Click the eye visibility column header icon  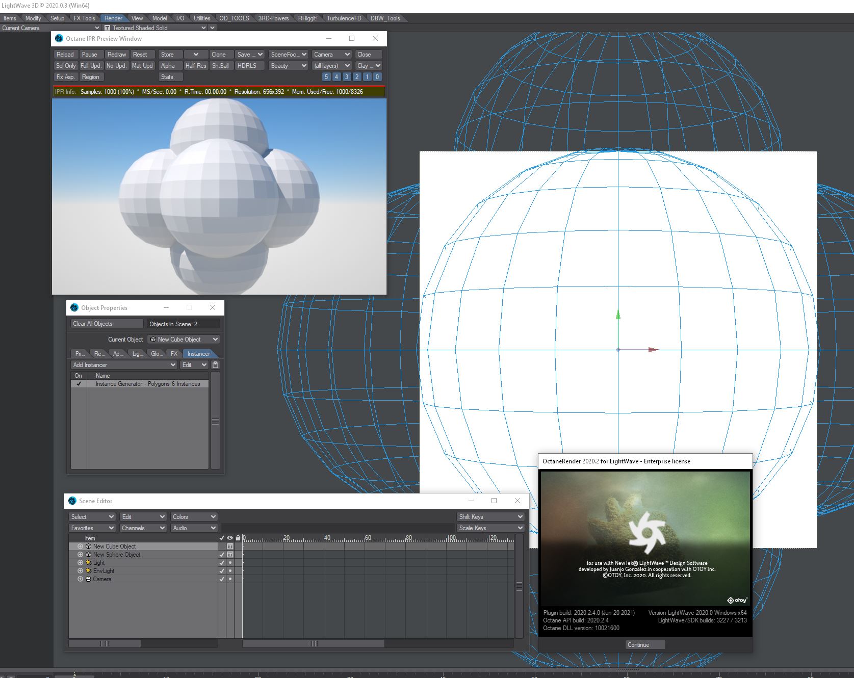coord(230,538)
